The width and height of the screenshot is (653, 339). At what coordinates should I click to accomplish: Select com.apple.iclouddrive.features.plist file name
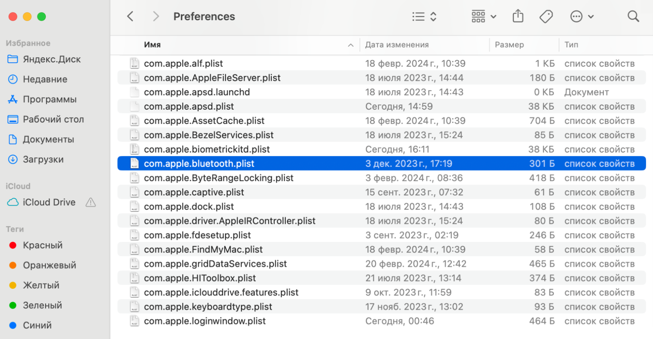[x=221, y=292]
